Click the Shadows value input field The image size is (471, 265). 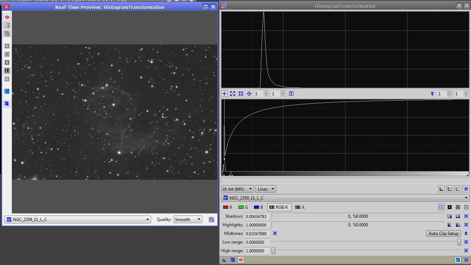pyautogui.click(x=257, y=216)
